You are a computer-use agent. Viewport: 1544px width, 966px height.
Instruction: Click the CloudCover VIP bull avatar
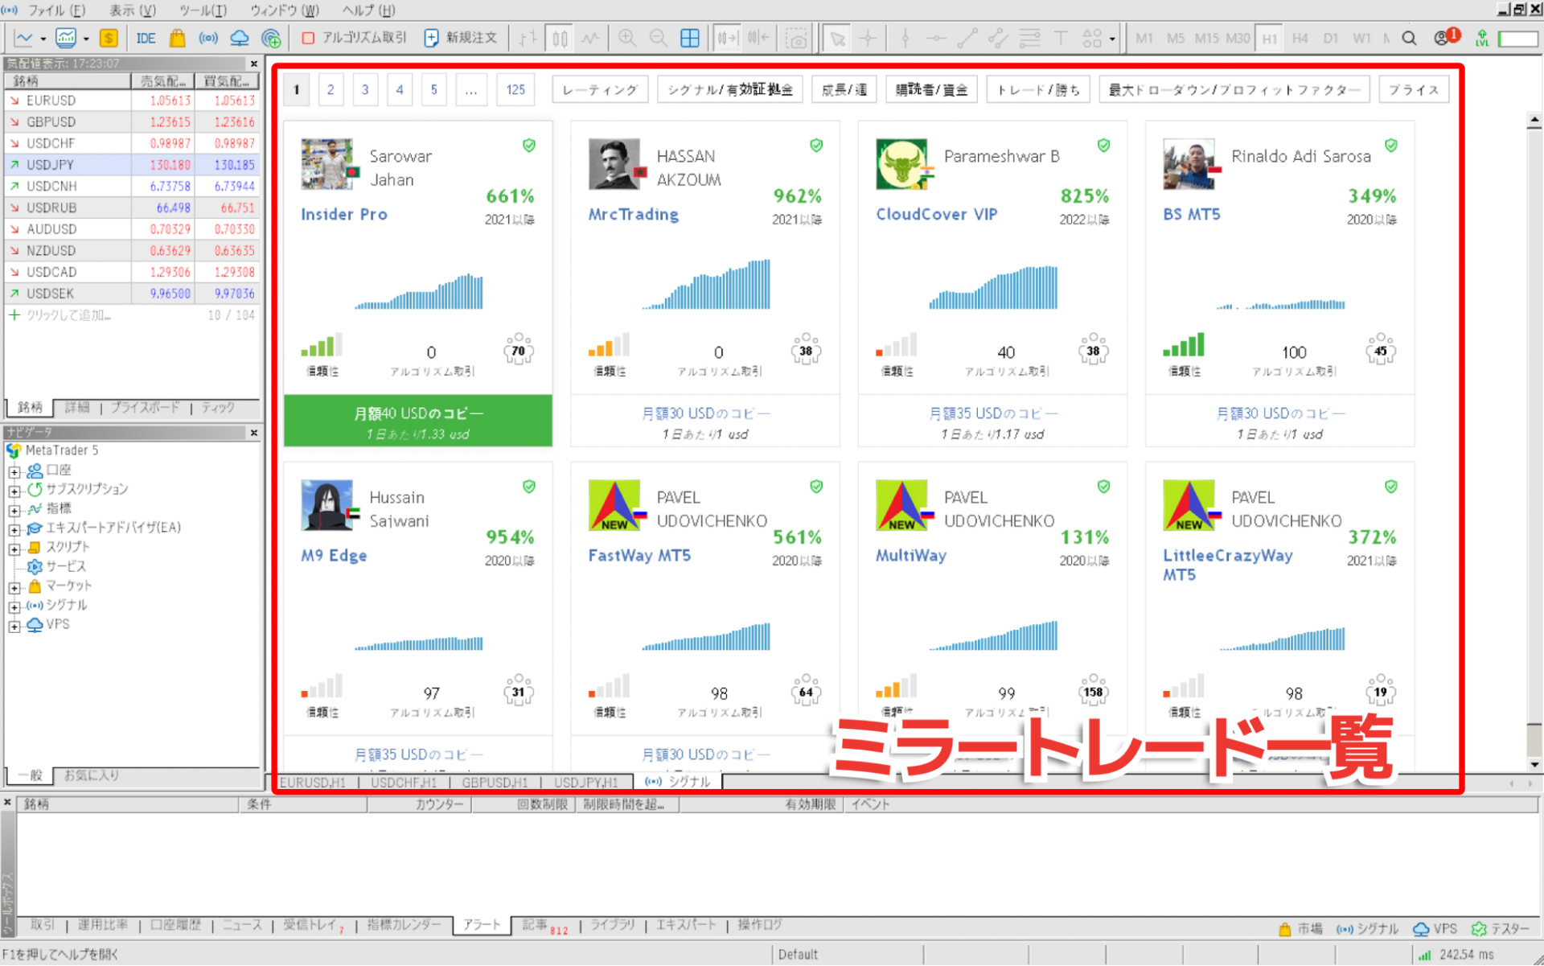pyautogui.click(x=901, y=164)
